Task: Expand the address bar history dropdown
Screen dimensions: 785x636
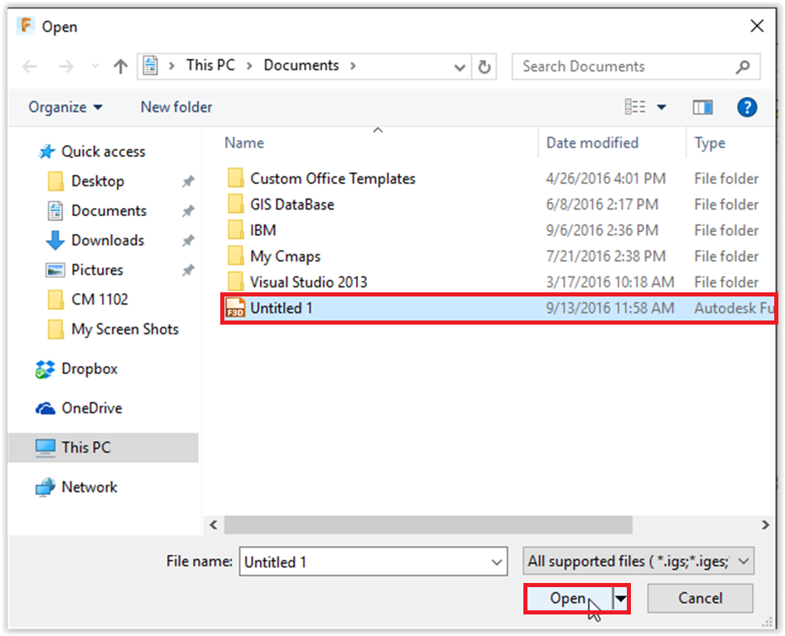Action: click(460, 67)
